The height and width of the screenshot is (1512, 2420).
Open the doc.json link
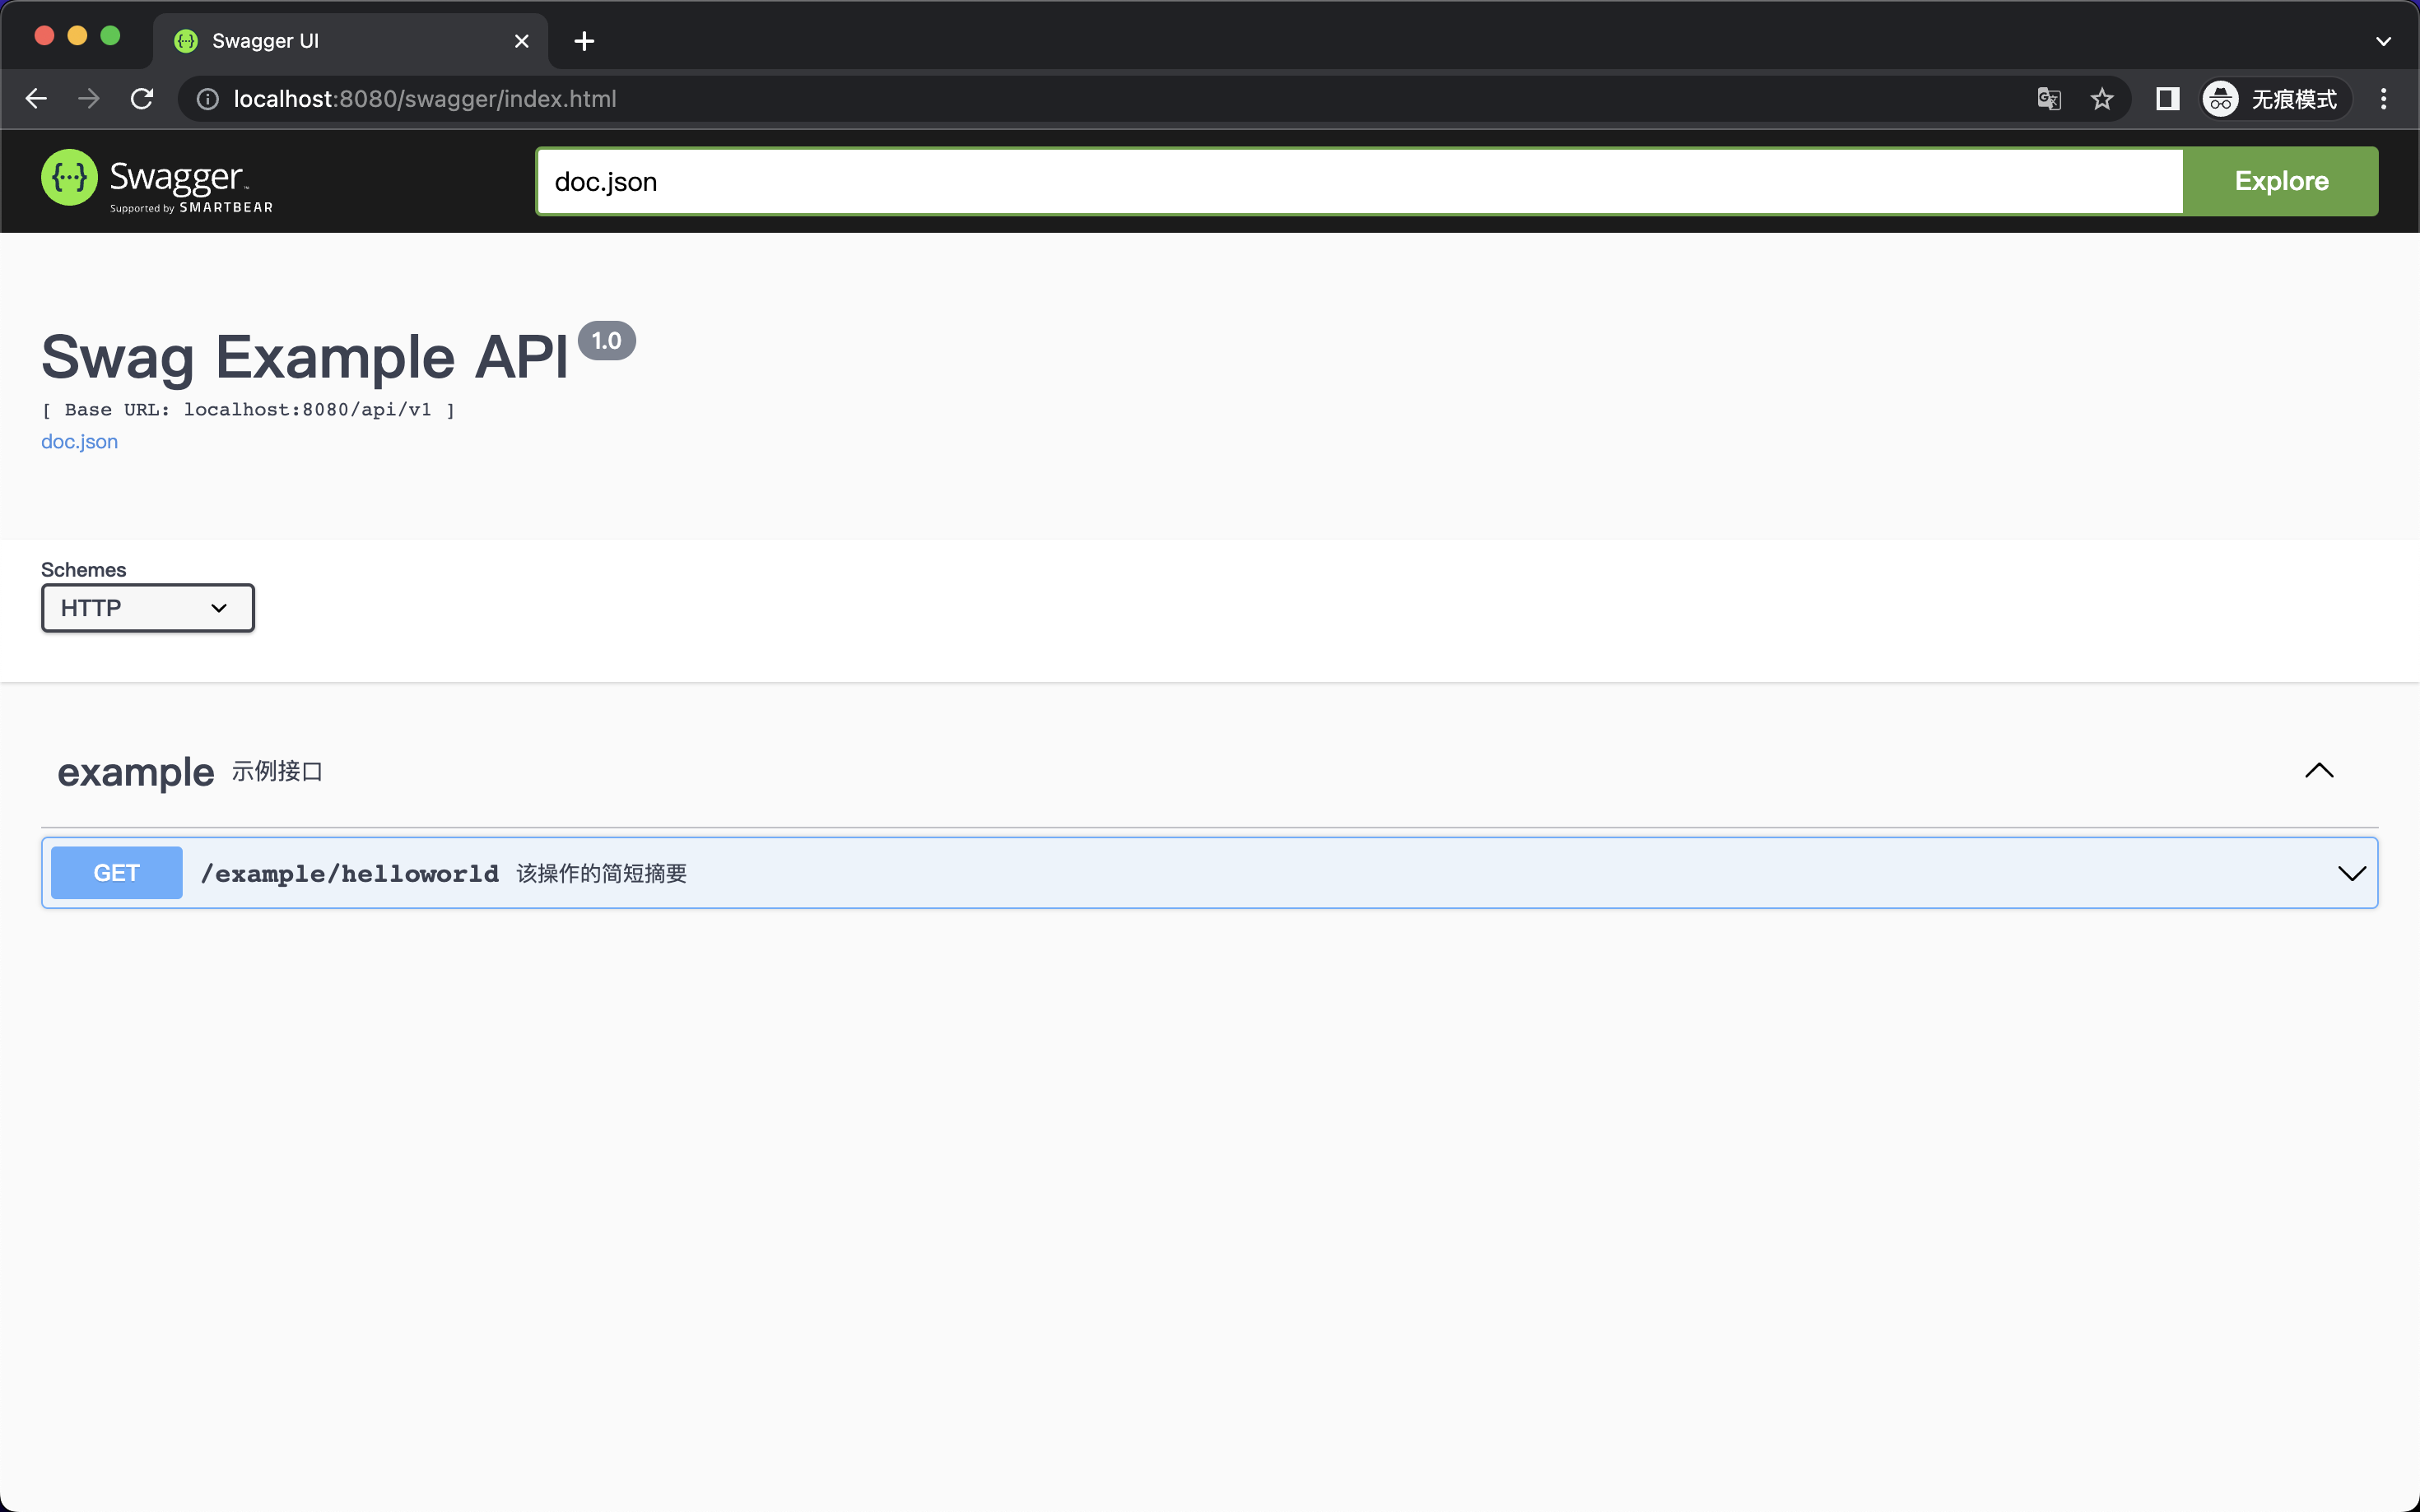(x=79, y=441)
